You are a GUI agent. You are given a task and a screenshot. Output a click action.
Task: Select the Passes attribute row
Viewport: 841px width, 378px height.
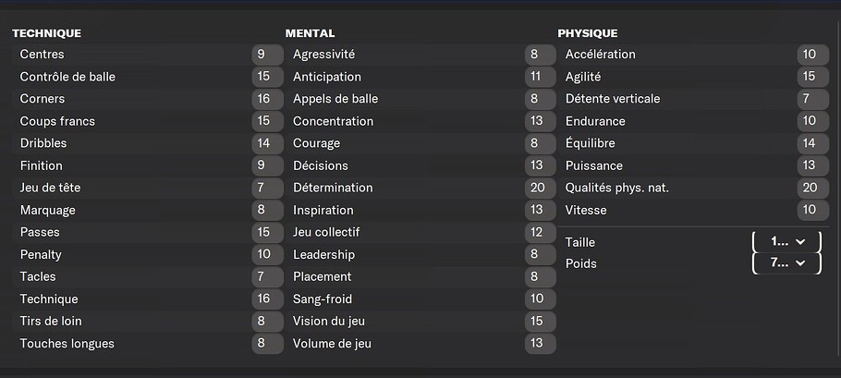[148, 232]
